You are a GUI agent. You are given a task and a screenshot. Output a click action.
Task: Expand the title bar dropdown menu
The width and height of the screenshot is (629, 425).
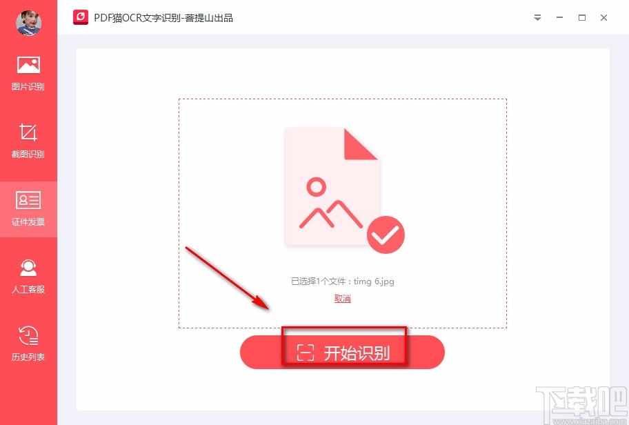point(537,18)
